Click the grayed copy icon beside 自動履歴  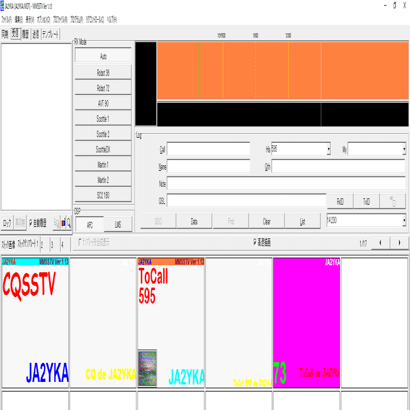(57, 223)
